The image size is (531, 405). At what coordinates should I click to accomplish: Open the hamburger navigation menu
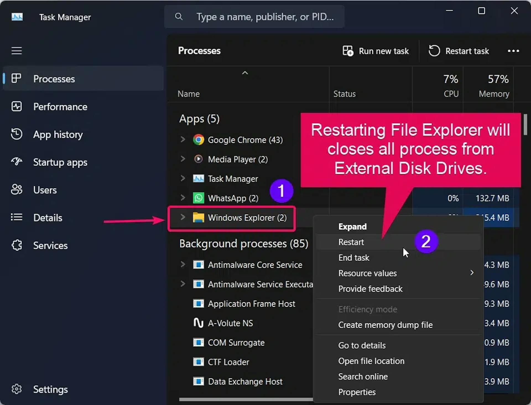[x=16, y=51]
